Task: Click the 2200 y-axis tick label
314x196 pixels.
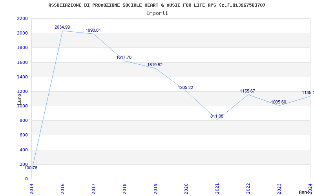Action: coord(23,18)
